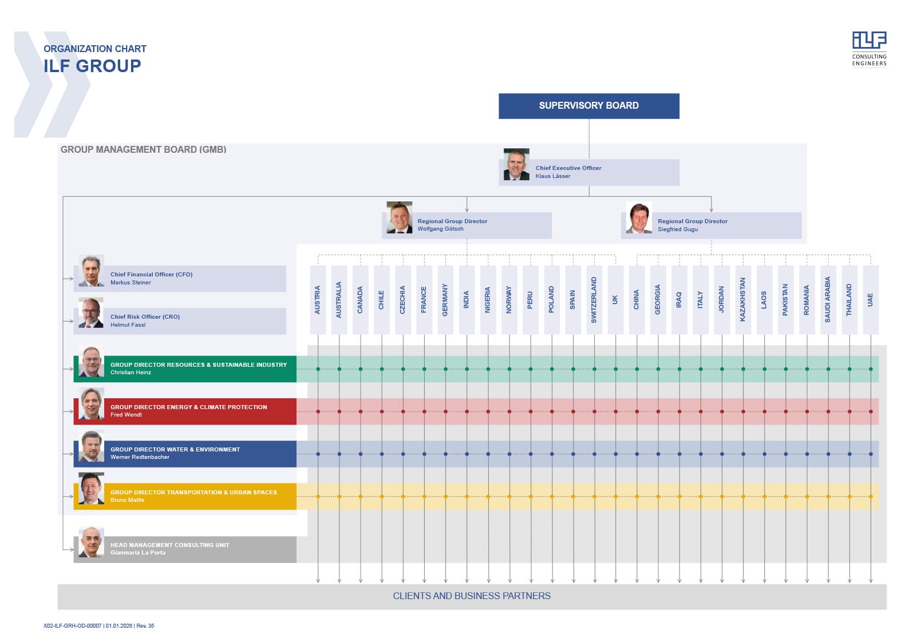
Task: Select the SPAIN country column
Action: (x=573, y=300)
